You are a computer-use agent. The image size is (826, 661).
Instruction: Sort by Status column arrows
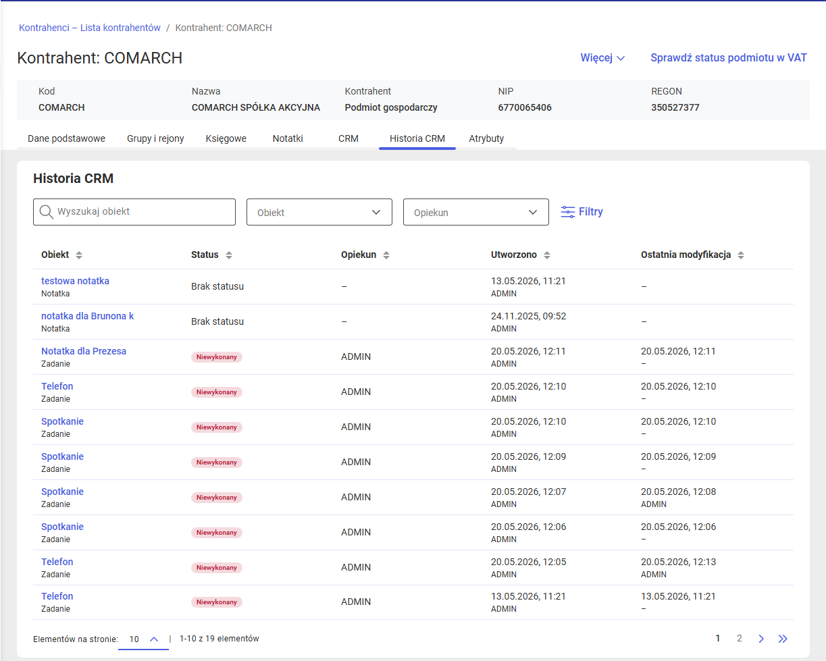(229, 255)
